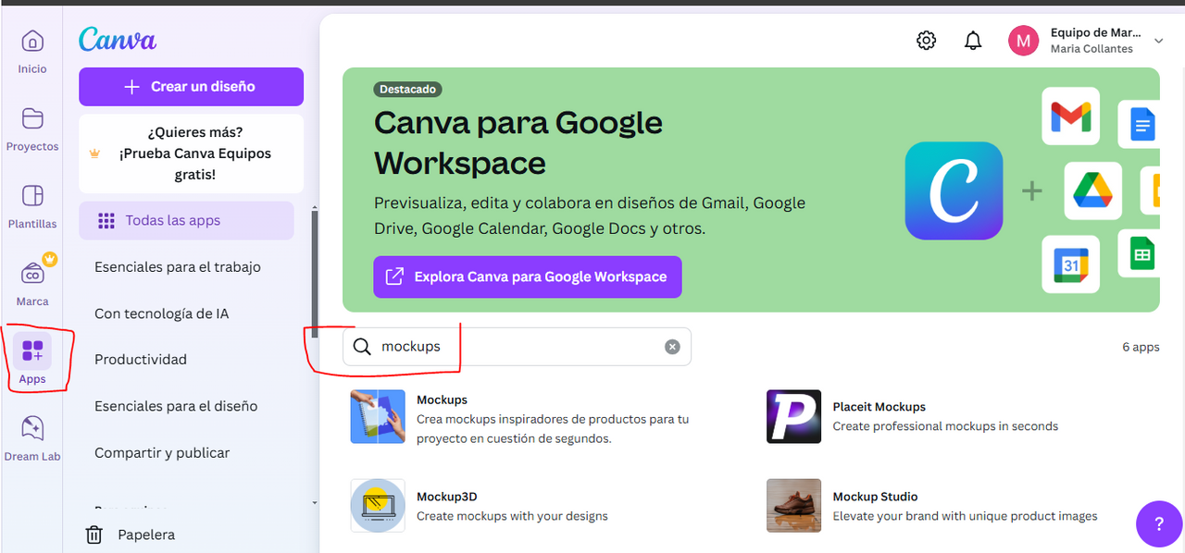Open notifications bell icon
The image size is (1185, 553).
973,41
